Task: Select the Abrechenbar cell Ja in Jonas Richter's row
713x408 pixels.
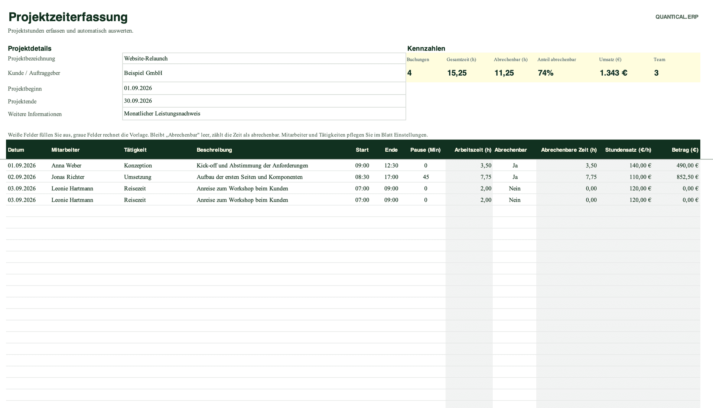Action: 515,177
